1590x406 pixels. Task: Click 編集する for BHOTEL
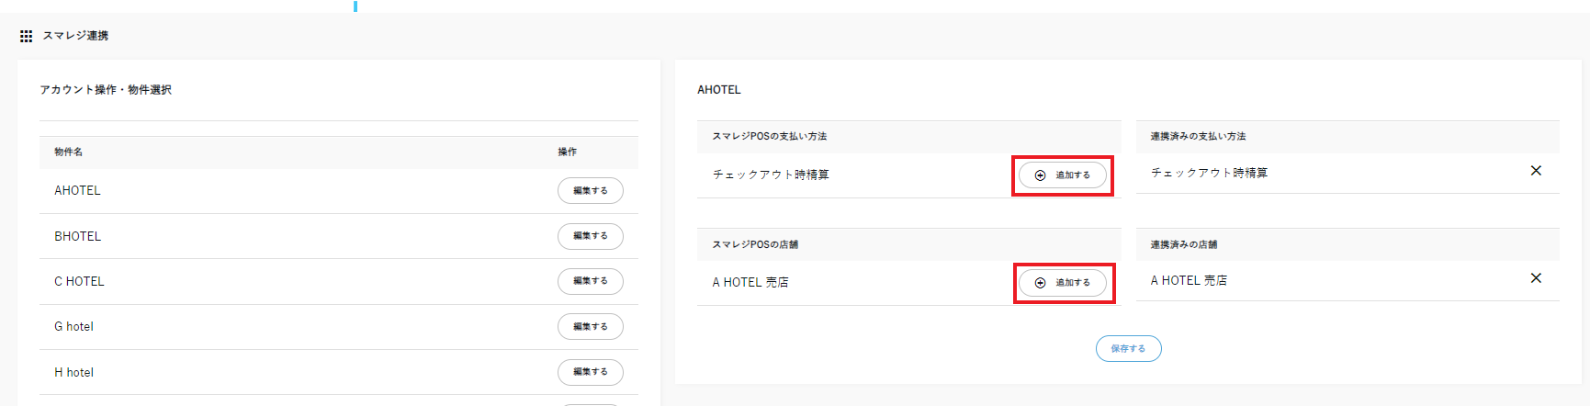click(x=590, y=236)
